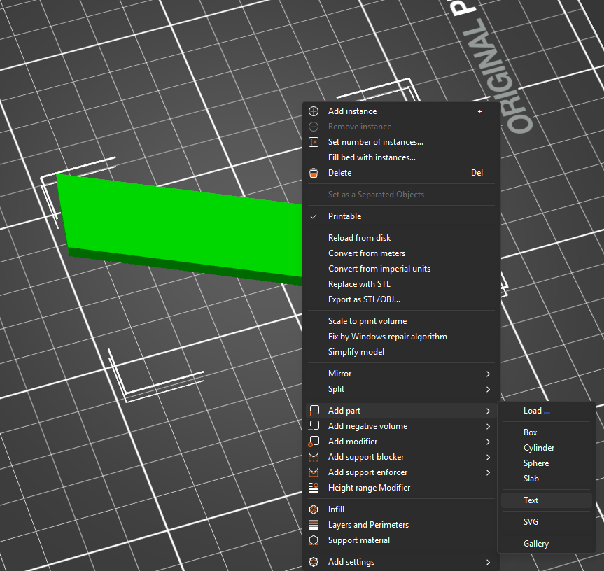Click the Add settings gear icon
604x571 pixels.
(x=314, y=562)
